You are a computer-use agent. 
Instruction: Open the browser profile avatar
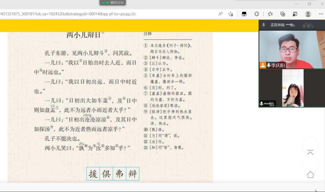308,14
